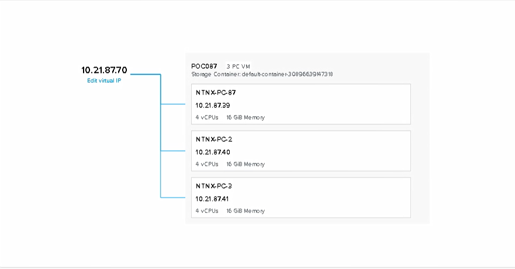Viewport: 515px width, 269px height.
Task: Open the NTNX-PC-2 VM name
Action: [213, 139]
